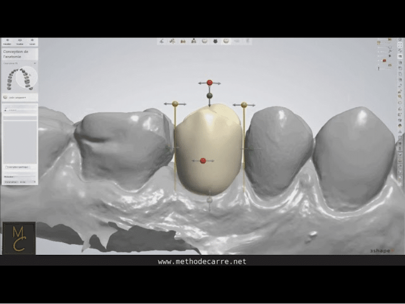405x304 pixels.
Task: Click the middle eye icon atop side panel
Action: click(x=20, y=42)
